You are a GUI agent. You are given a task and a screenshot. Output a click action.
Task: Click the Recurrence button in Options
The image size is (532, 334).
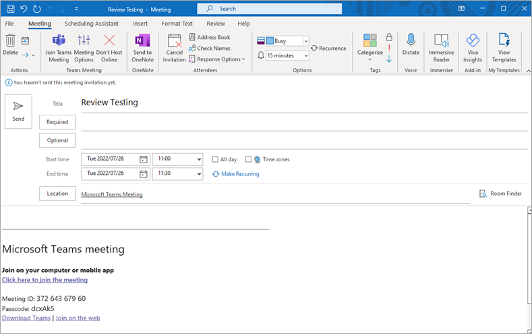[328, 48]
